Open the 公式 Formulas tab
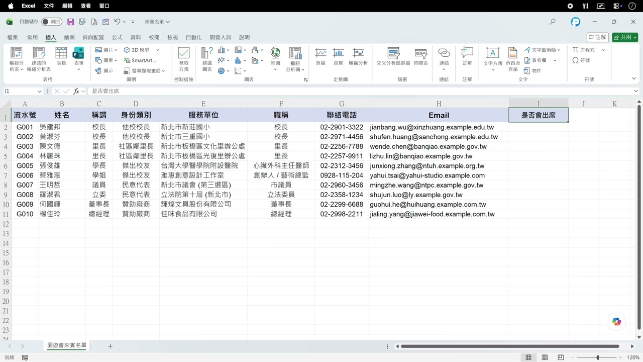The height and width of the screenshot is (362, 643). (117, 37)
